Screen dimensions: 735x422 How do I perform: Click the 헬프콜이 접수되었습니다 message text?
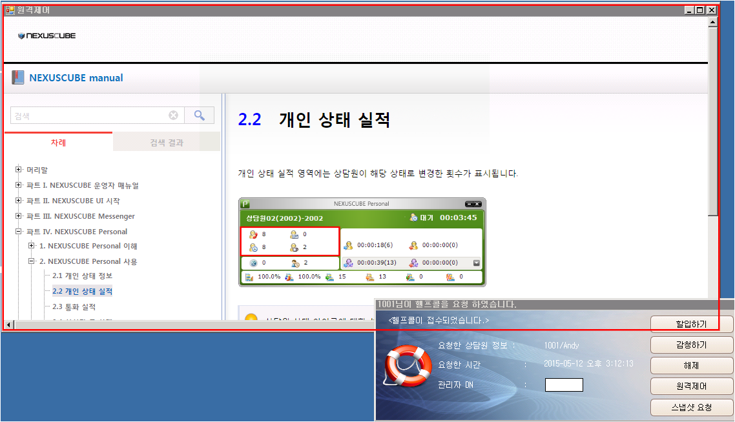pyautogui.click(x=439, y=320)
